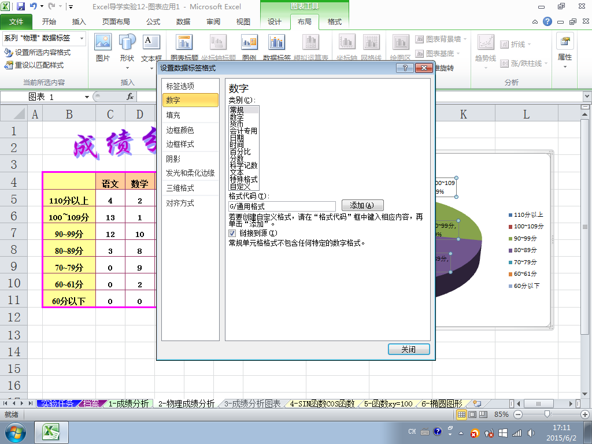Open the Windows Start button
This screenshot has width=592, height=444.
point(16,432)
